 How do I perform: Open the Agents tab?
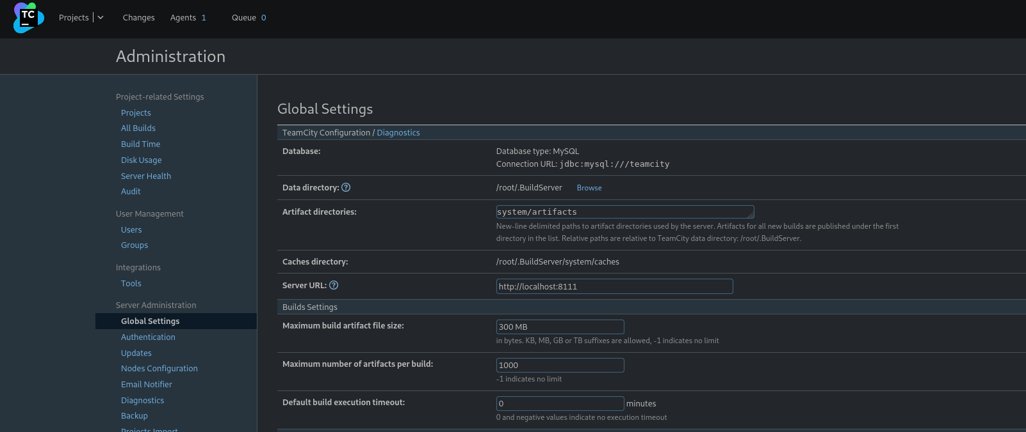(183, 18)
